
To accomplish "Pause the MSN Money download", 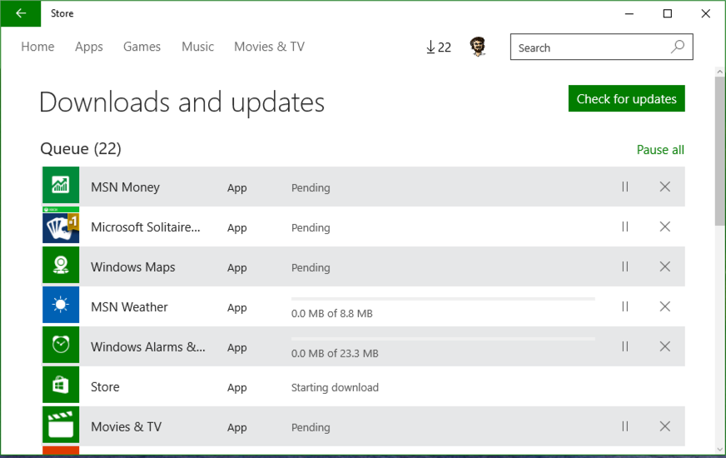I will pos(625,187).
